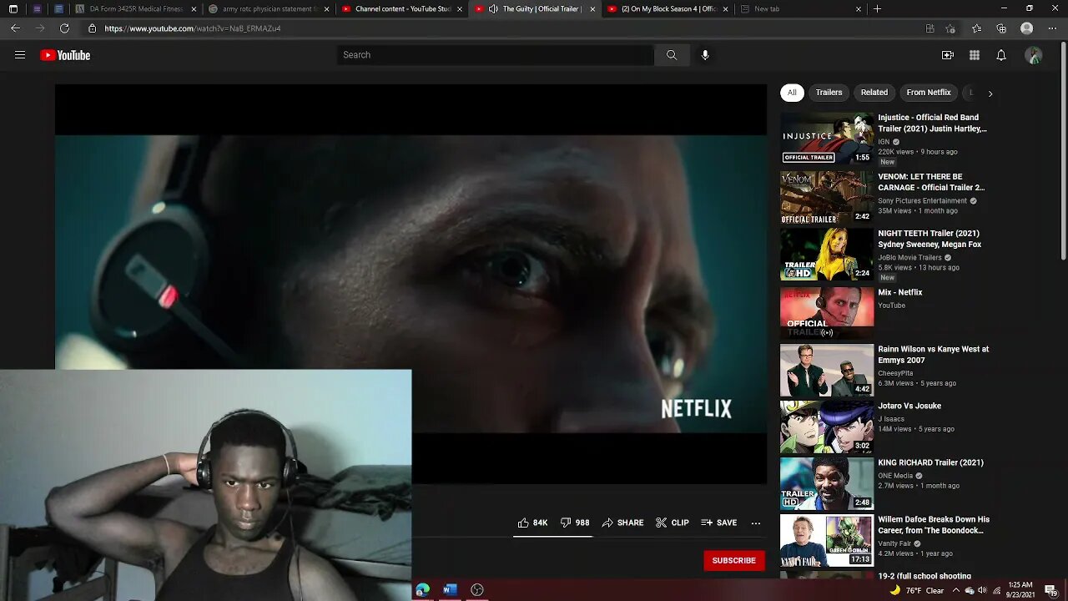
Task: Open the taskbar weather widget
Action: click(x=917, y=590)
